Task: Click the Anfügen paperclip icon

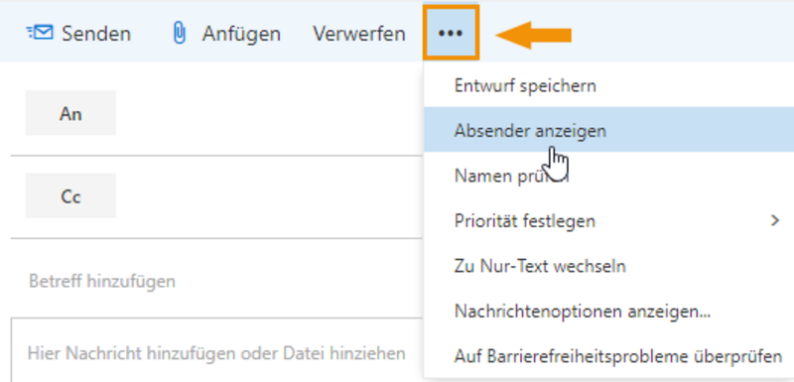Action: [x=180, y=34]
